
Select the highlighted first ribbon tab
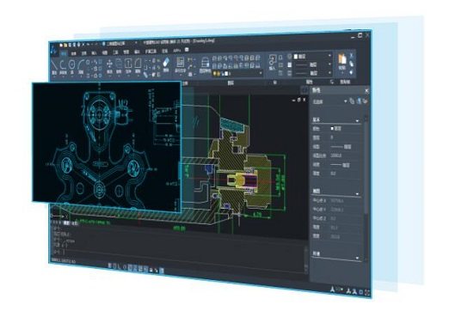[64, 53]
